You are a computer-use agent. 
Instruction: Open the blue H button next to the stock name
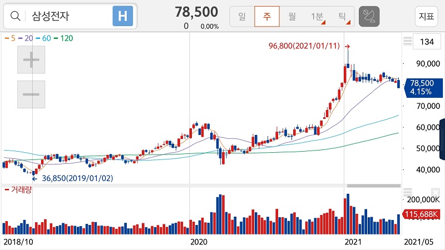pos(122,16)
